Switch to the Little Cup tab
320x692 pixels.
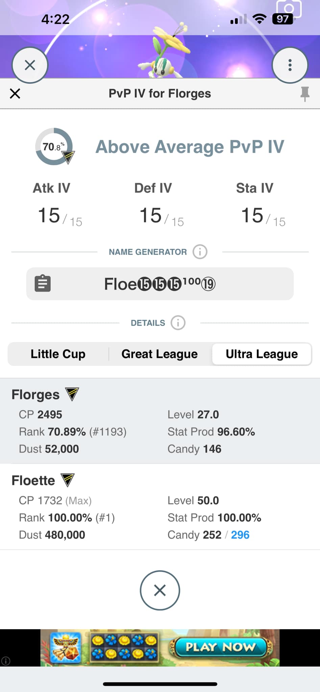coord(58,354)
